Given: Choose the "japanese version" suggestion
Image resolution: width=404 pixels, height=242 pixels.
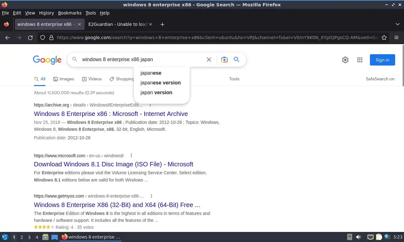Looking at the screenshot, I should click(161, 83).
